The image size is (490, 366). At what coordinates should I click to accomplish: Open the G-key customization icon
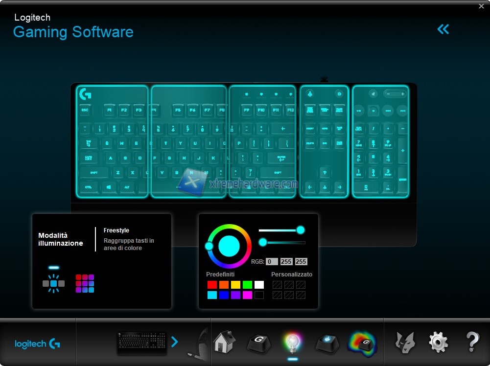click(x=258, y=342)
